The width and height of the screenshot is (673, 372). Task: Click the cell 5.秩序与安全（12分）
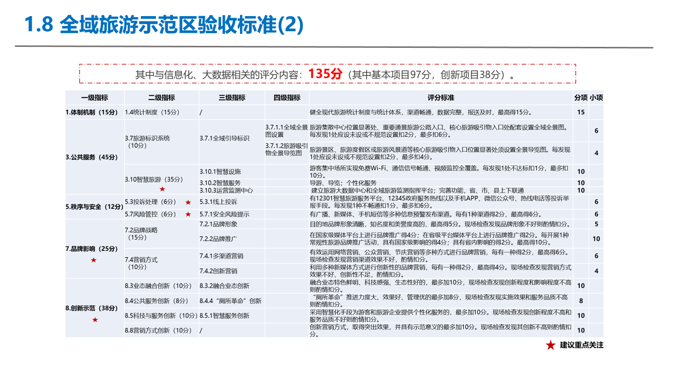[x=95, y=207]
